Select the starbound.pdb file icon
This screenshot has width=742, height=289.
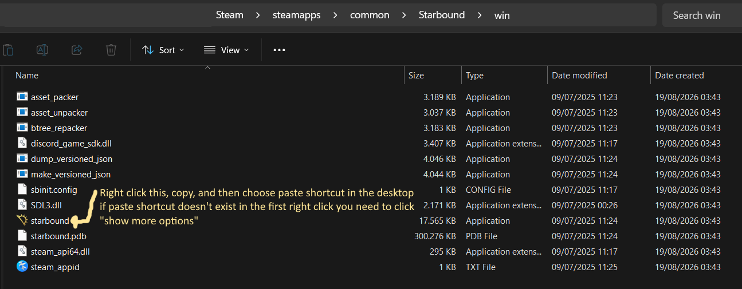pos(22,235)
